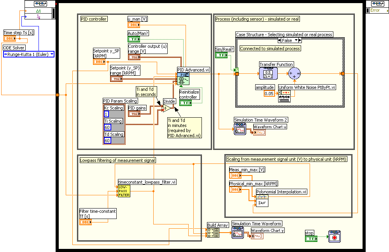The width and height of the screenshot is (389, 252).
Task: Select the yellow LOW-PASS FILTER subVI
Action: pyautogui.click(x=124, y=191)
